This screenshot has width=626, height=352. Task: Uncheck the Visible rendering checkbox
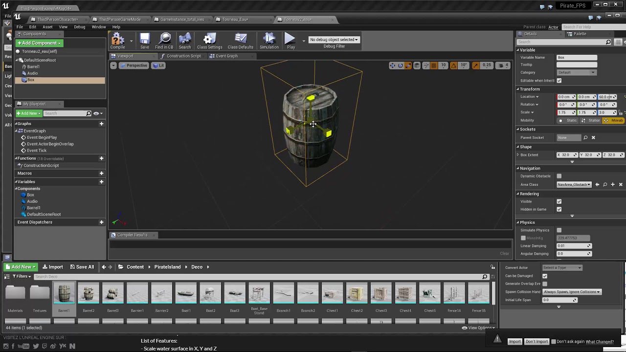[559, 201]
